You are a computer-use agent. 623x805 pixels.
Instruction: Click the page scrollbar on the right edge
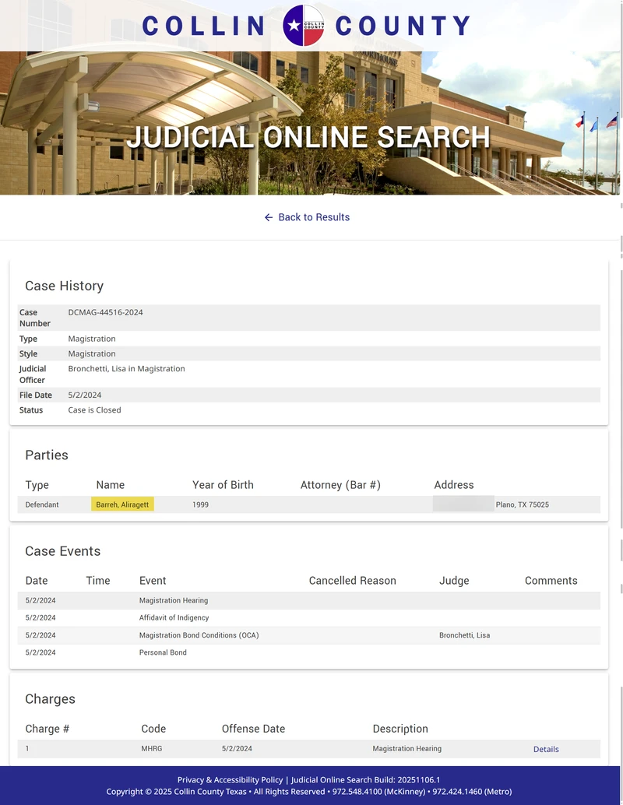[619, 389]
